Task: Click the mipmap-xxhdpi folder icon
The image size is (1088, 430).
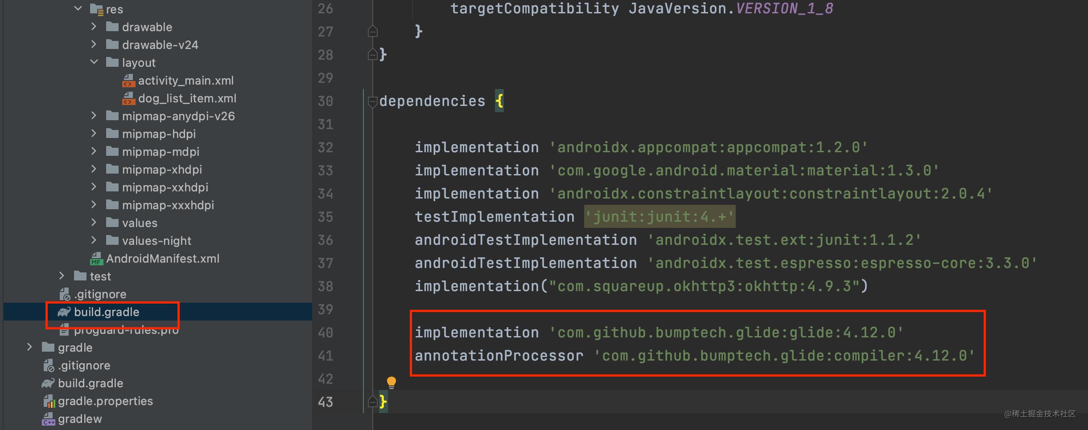Action: click(x=112, y=187)
